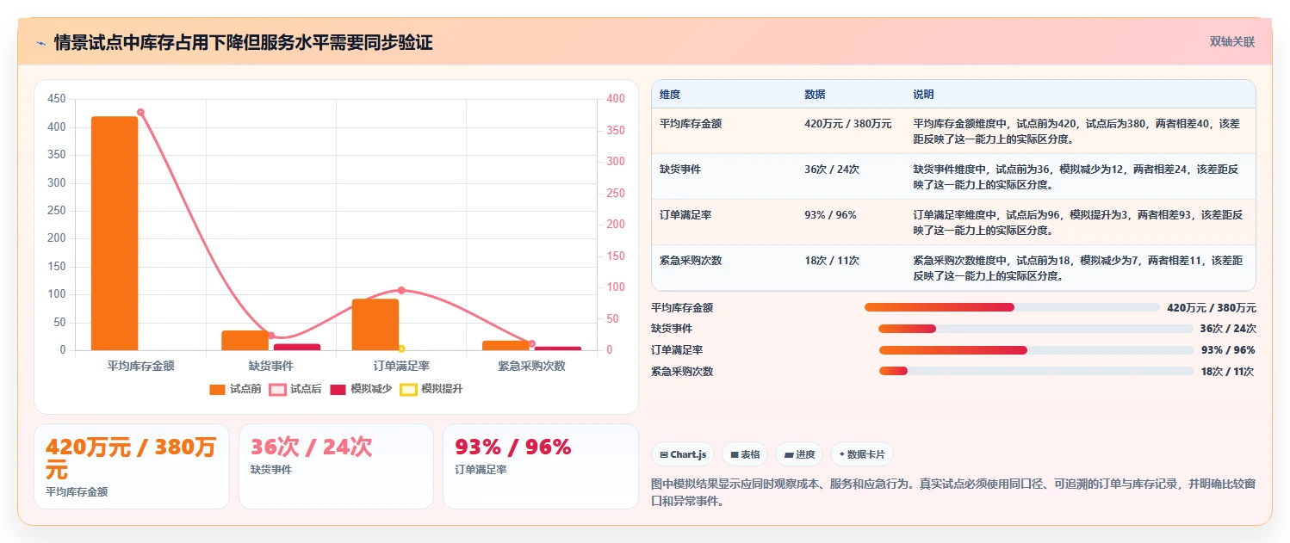Click the 缺货事件 x-axis label

click(x=271, y=366)
